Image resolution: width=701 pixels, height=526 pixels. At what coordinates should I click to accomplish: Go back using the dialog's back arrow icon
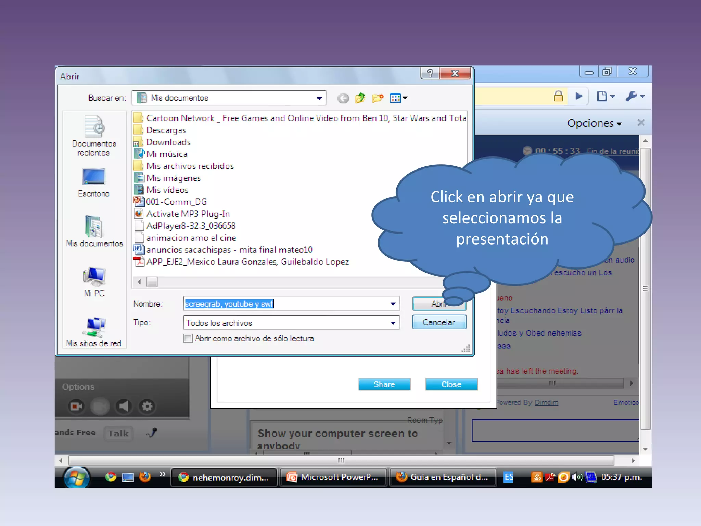tap(343, 98)
